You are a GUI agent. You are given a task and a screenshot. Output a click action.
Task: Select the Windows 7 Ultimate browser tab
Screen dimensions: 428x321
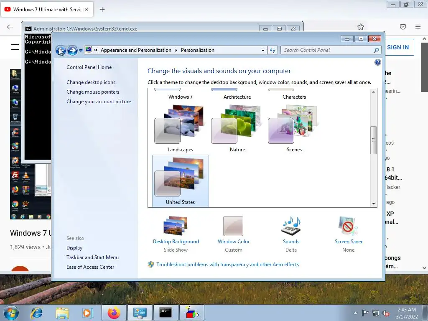47,9
